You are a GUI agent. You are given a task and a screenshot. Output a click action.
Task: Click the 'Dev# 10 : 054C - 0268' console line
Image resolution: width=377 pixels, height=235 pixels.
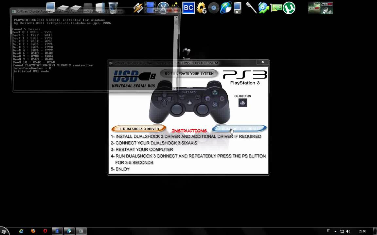point(34,62)
